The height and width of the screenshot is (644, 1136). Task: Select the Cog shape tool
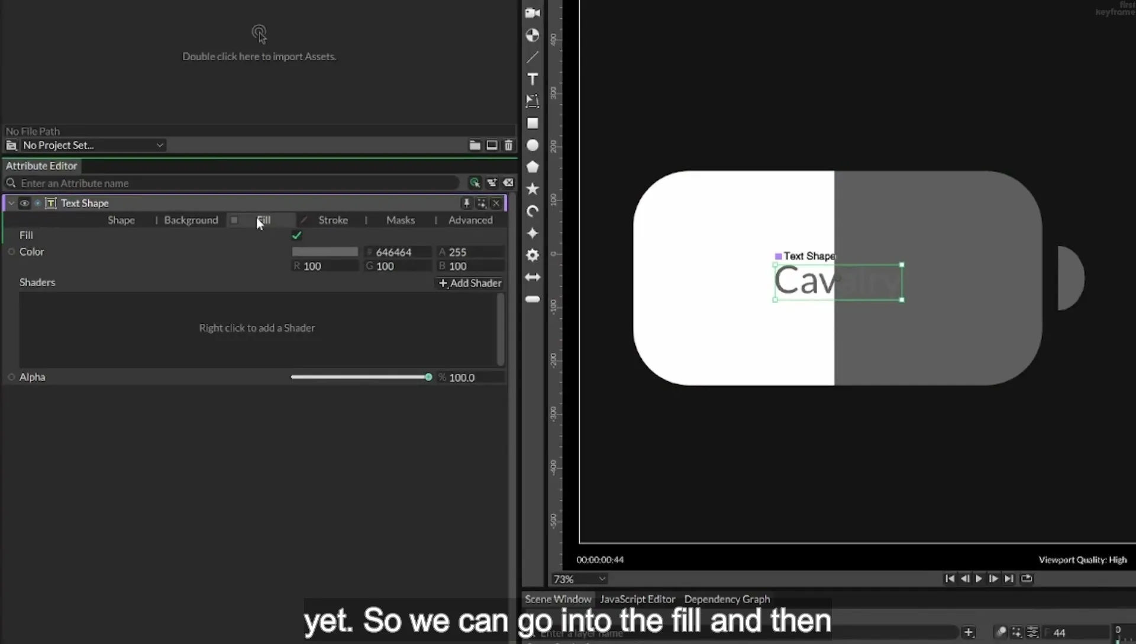532,255
